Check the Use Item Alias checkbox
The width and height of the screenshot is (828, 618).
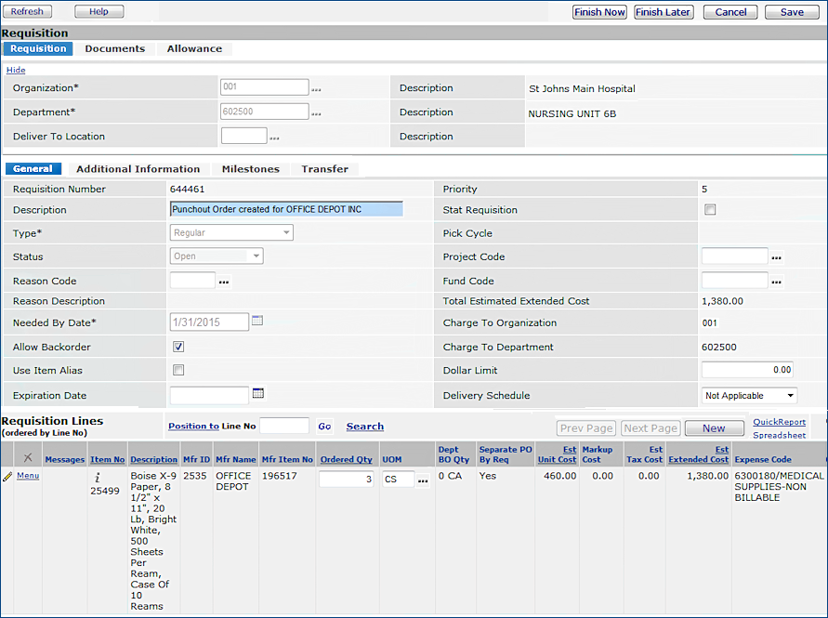click(x=178, y=370)
